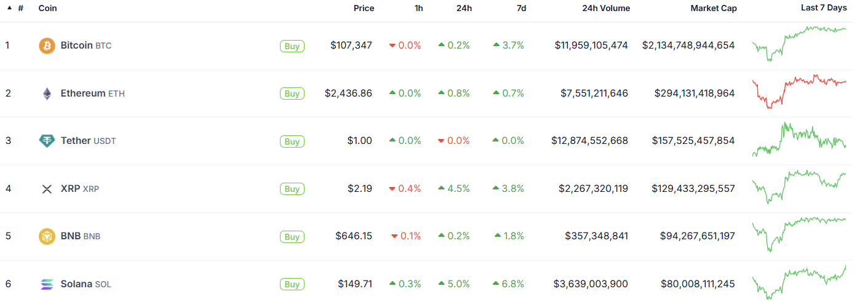The width and height of the screenshot is (857, 302).
Task: Click the Coin column header
Action: [47, 8]
